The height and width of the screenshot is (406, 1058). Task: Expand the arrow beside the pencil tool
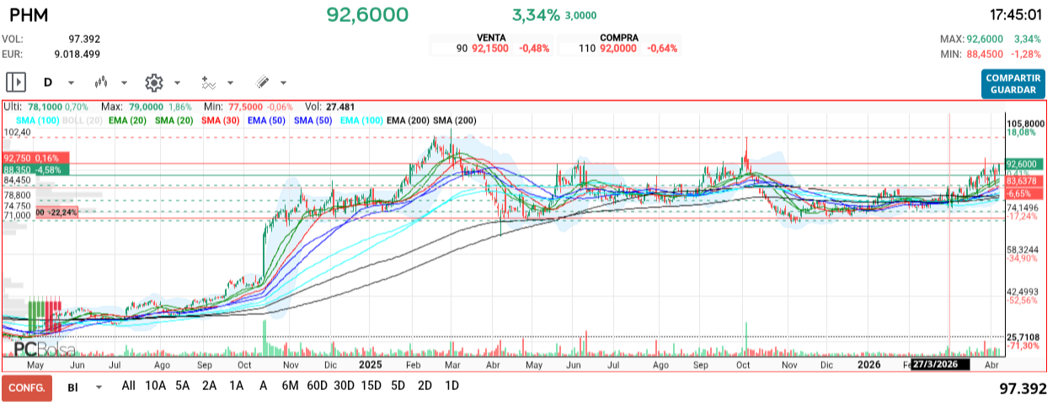pos(283,83)
